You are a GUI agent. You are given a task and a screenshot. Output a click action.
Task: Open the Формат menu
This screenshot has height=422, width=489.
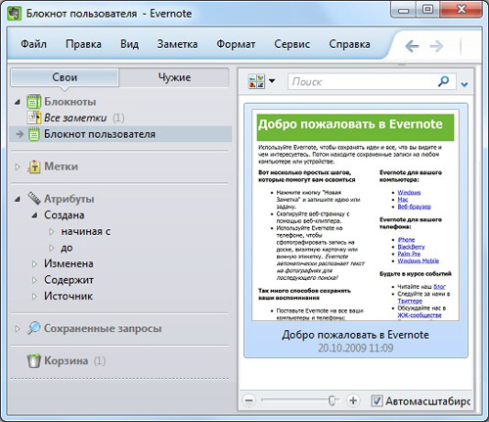coord(236,44)
